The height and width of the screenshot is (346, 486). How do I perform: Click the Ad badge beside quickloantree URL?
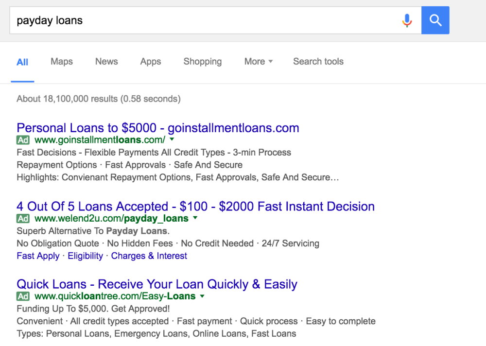click(23, 296)
